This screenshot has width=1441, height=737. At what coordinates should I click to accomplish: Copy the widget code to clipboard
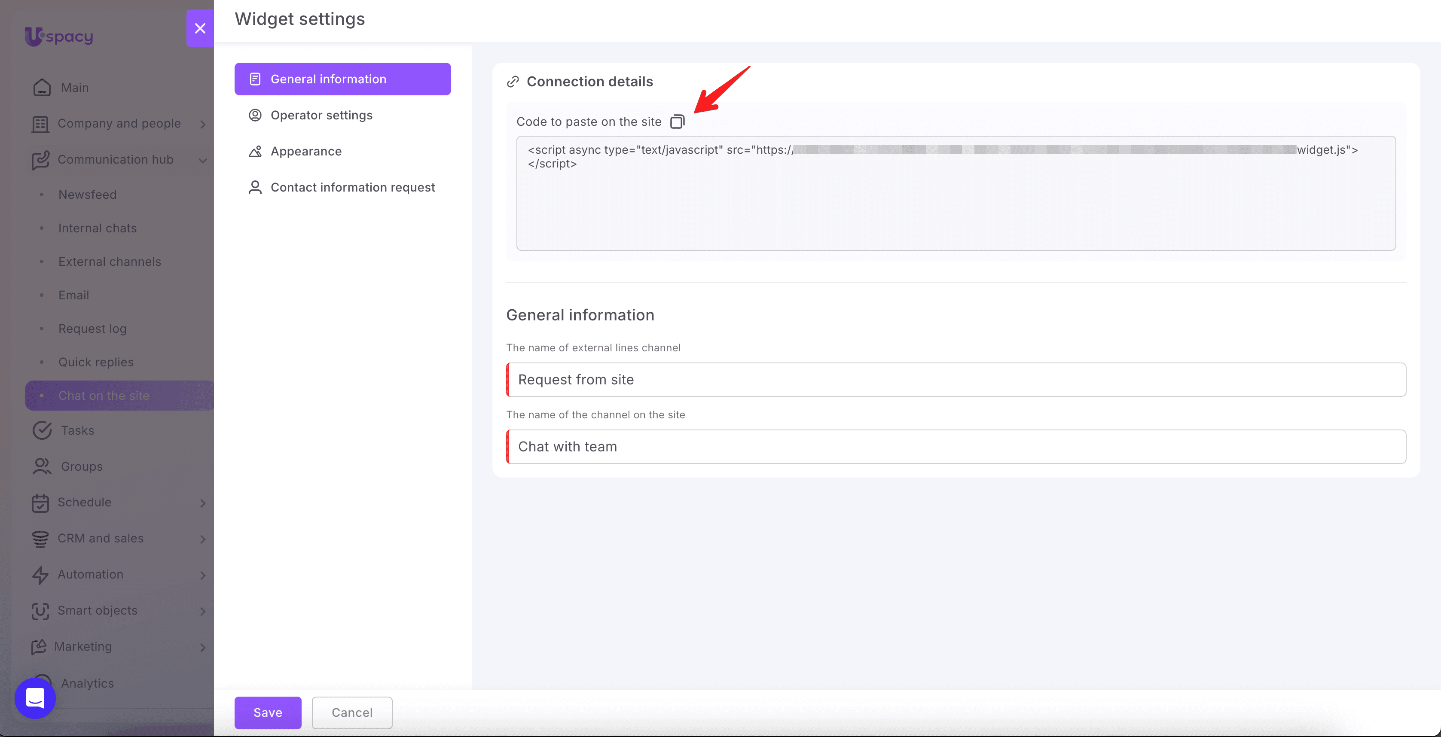pyautogui.click(x=678, y=122)
